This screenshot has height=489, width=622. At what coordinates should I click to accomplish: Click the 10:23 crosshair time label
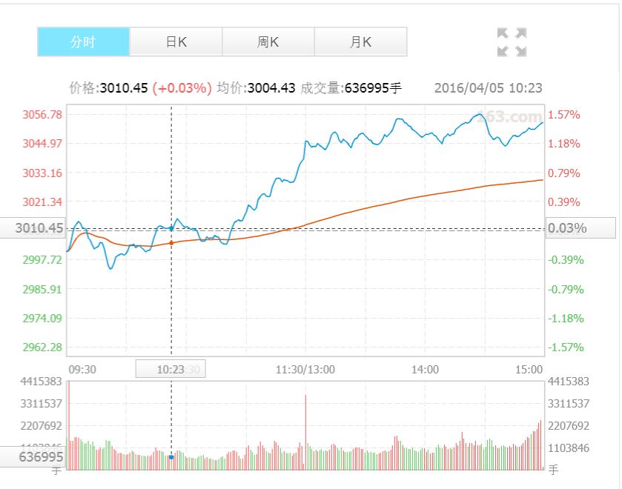coord(170,369)
